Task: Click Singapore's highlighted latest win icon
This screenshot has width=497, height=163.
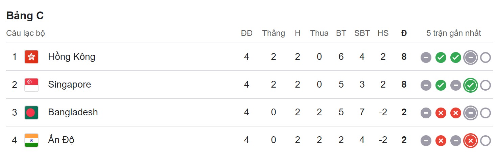Action: pos(470,85)
